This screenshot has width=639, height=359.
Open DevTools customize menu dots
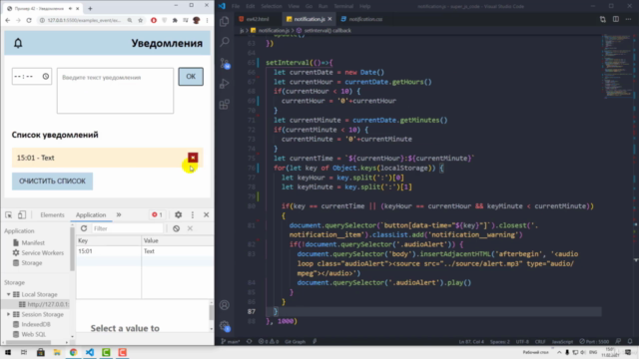(x=193, y=215)
